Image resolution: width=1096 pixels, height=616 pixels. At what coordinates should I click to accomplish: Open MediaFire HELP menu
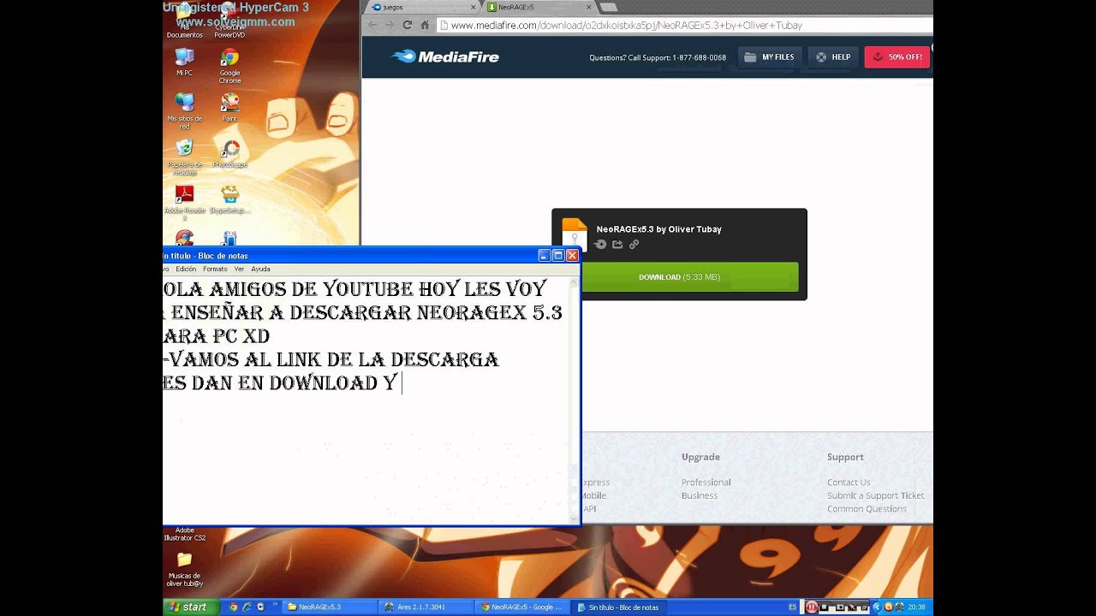pyautogui.click(x=833, y=56)
